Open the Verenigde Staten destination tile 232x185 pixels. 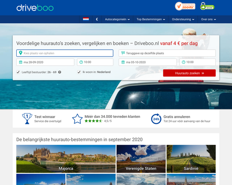[141, 159]
